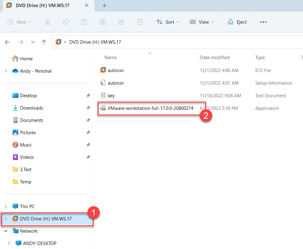Open Home in the navigation pane
Image resolution: width=303 pixels, height=249 pixels.
tap(26, 59)
